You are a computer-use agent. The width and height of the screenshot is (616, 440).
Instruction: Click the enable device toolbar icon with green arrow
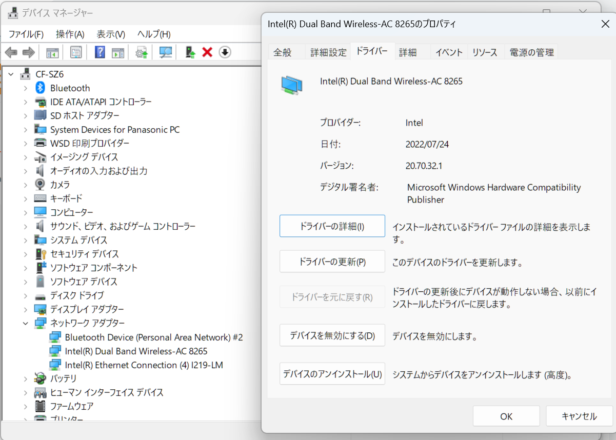[x=190, y=52]
